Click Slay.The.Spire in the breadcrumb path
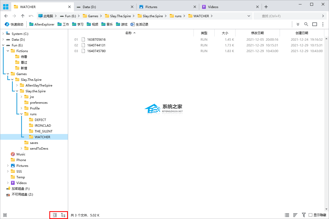The width and height of the screenshot is (329, 219). (x=120, y=16)
